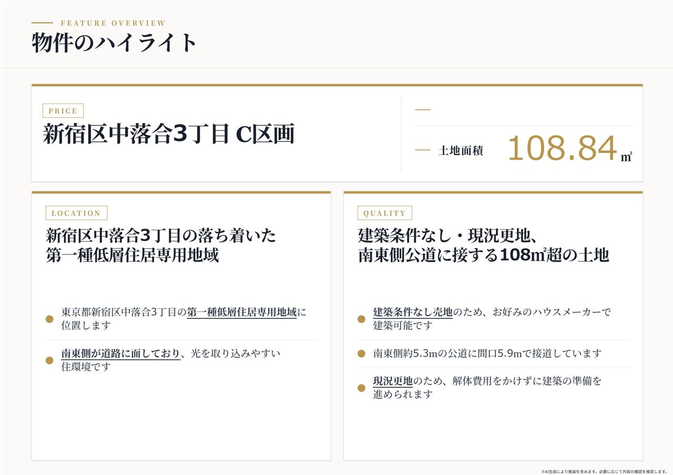Click gold bullet beside 建築条件なし売地
The height and width of the screenshot is (475, 673).
361,319
